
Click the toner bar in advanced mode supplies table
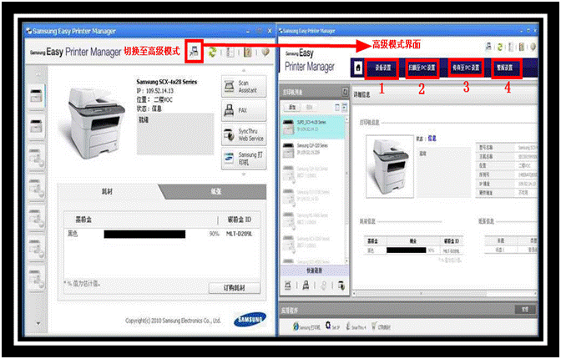point(406,250)
